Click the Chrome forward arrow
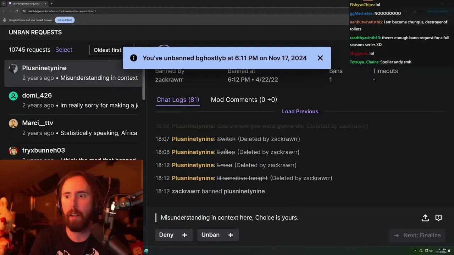 tap(10, 11)
